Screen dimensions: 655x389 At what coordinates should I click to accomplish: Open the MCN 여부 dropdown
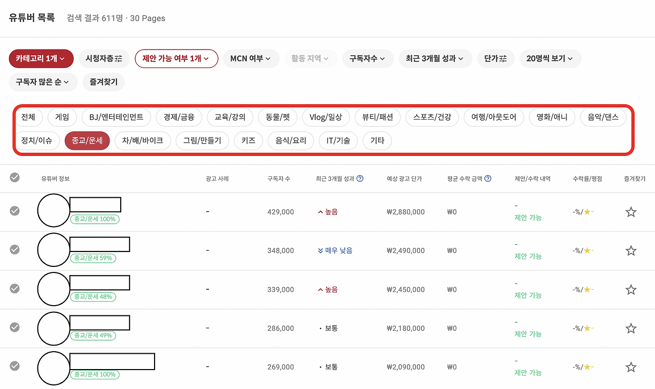pos(251,58)
